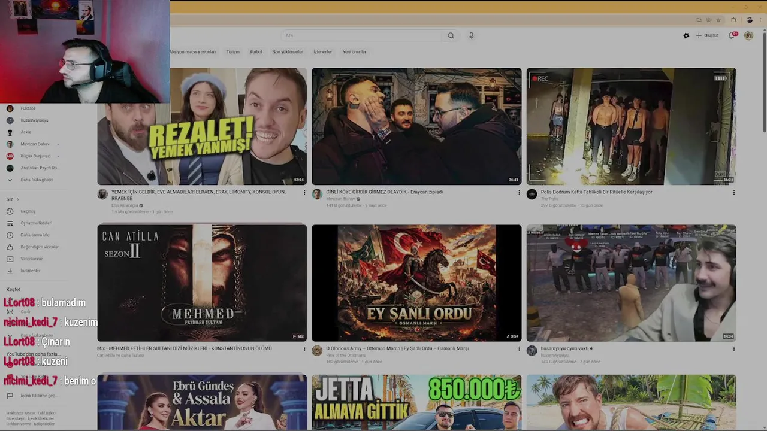767x431 pixels.
Task: Click the Ara search input field
Action: point(363,35)
